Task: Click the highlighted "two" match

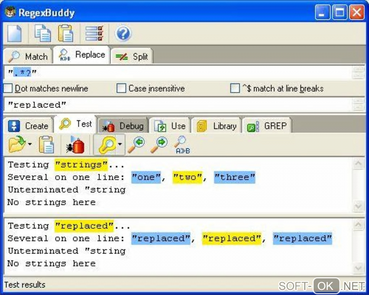Action: click(187, 177)
